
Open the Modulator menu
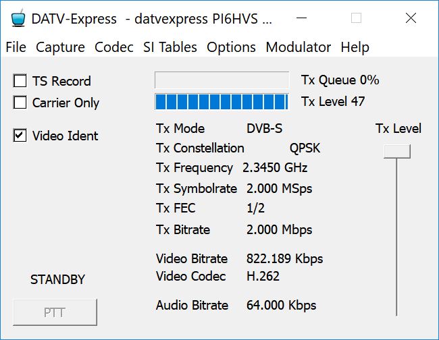point(298,47)
